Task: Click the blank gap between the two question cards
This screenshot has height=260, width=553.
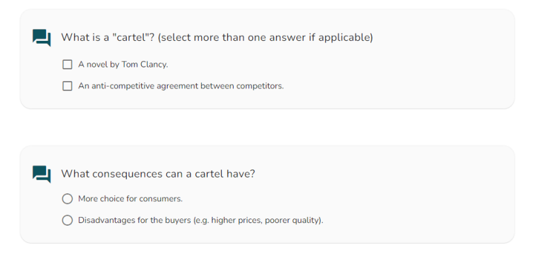Action: [267, 127]
